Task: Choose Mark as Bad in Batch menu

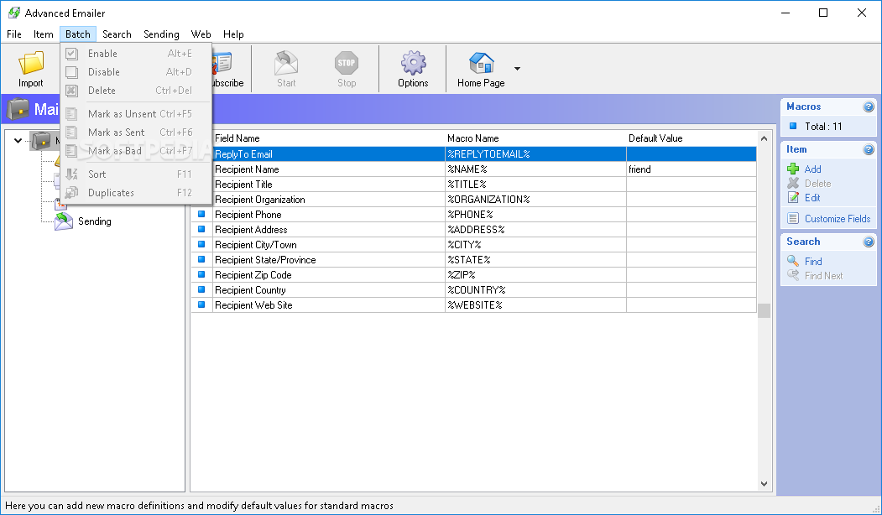Action: pos(136,151)
